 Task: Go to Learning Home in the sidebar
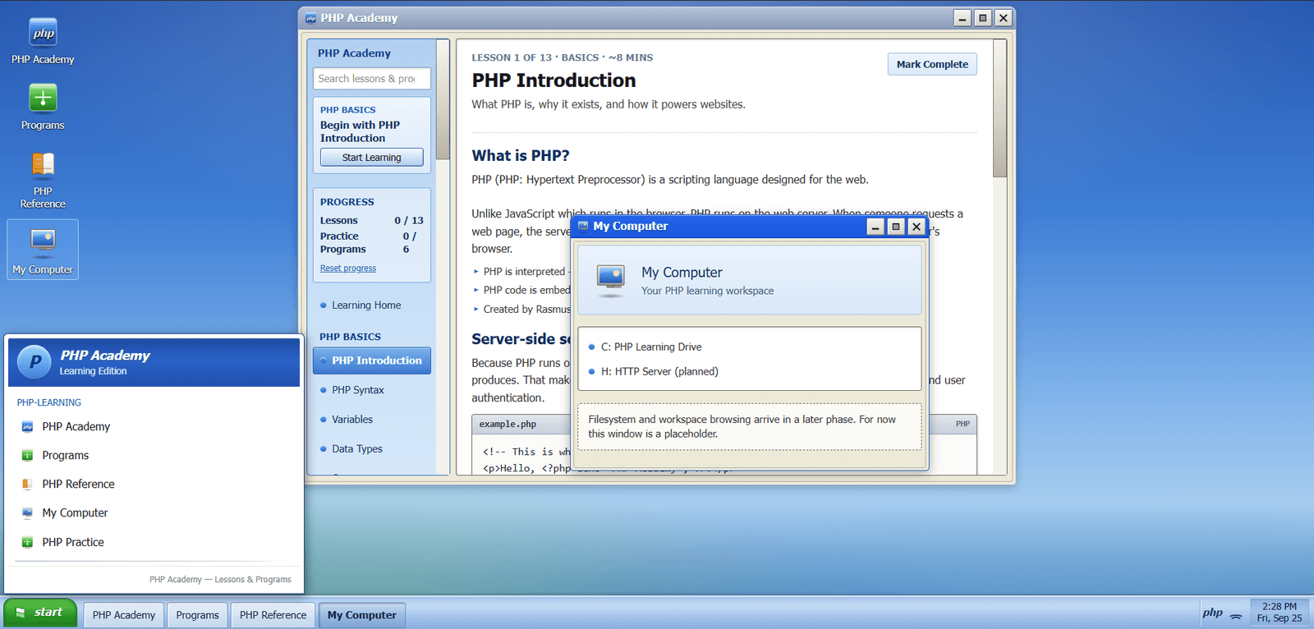(372, 305)
